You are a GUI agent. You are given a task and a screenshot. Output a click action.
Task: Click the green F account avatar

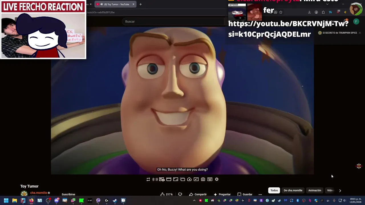pos(356,22)
